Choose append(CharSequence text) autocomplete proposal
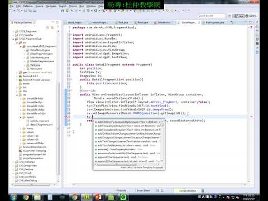Image resolution: width=268 pixels, height=201 pixels. point(128,157)
